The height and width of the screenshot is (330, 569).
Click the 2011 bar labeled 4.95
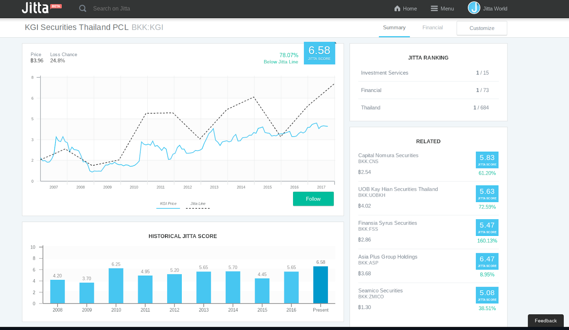145,290
